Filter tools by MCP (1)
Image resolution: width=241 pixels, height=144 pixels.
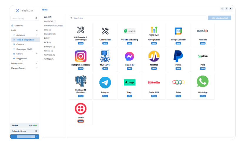click(x=47, y=42)
